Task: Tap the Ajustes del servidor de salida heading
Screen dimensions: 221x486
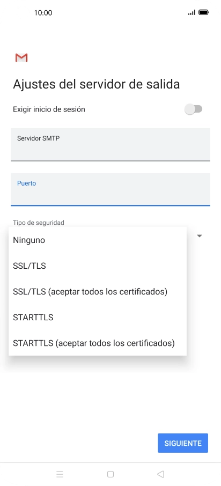Action: 97,84
